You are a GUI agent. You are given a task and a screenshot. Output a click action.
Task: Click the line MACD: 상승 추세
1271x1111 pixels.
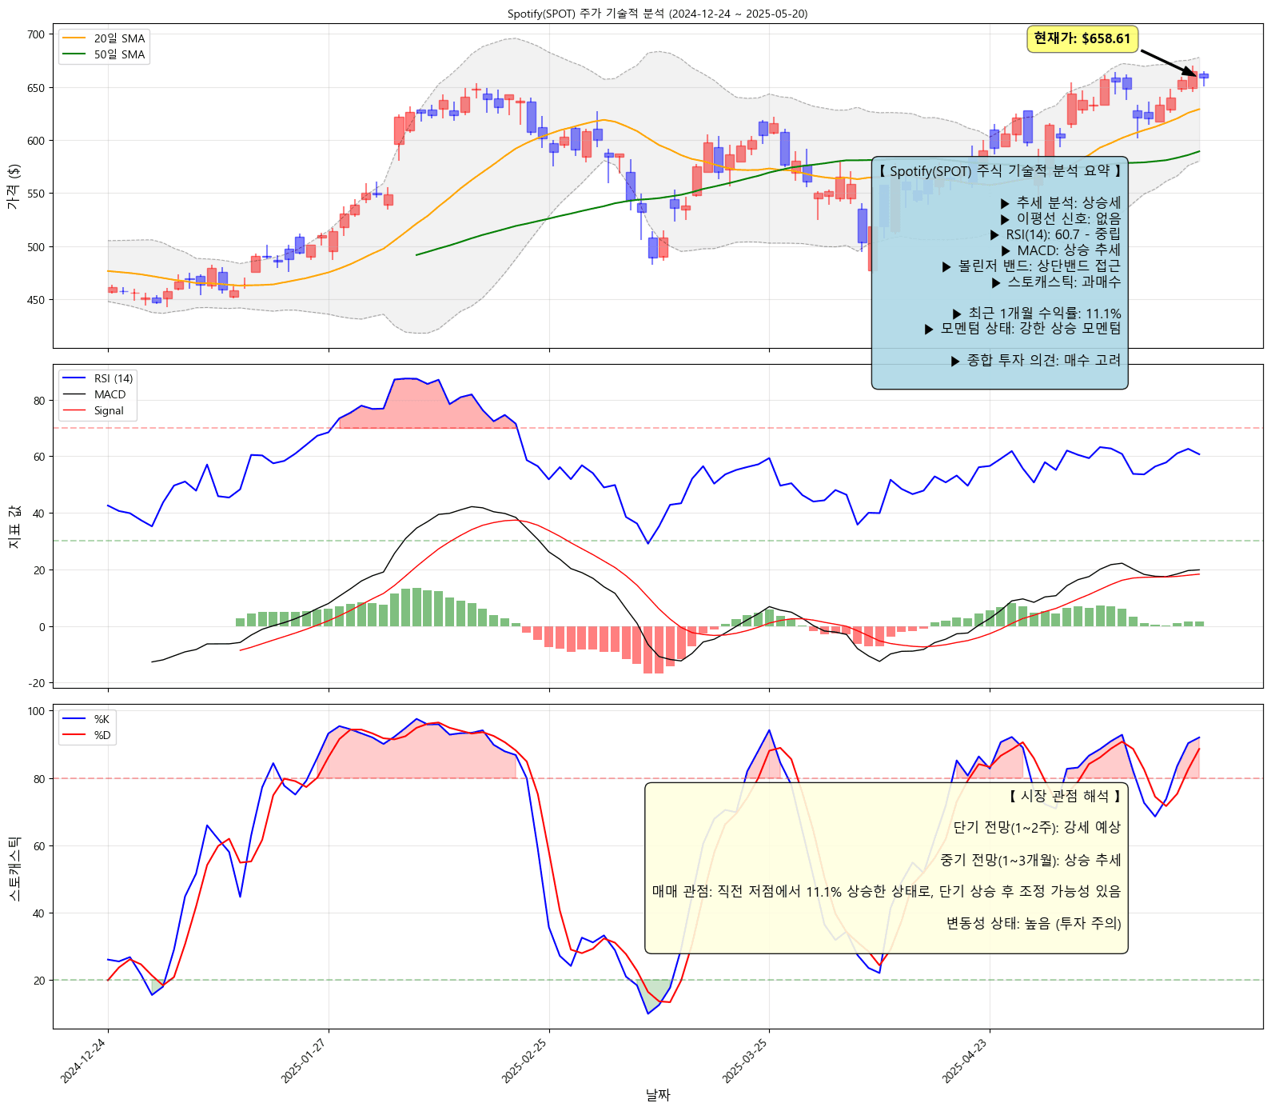tap(1060, 250)
